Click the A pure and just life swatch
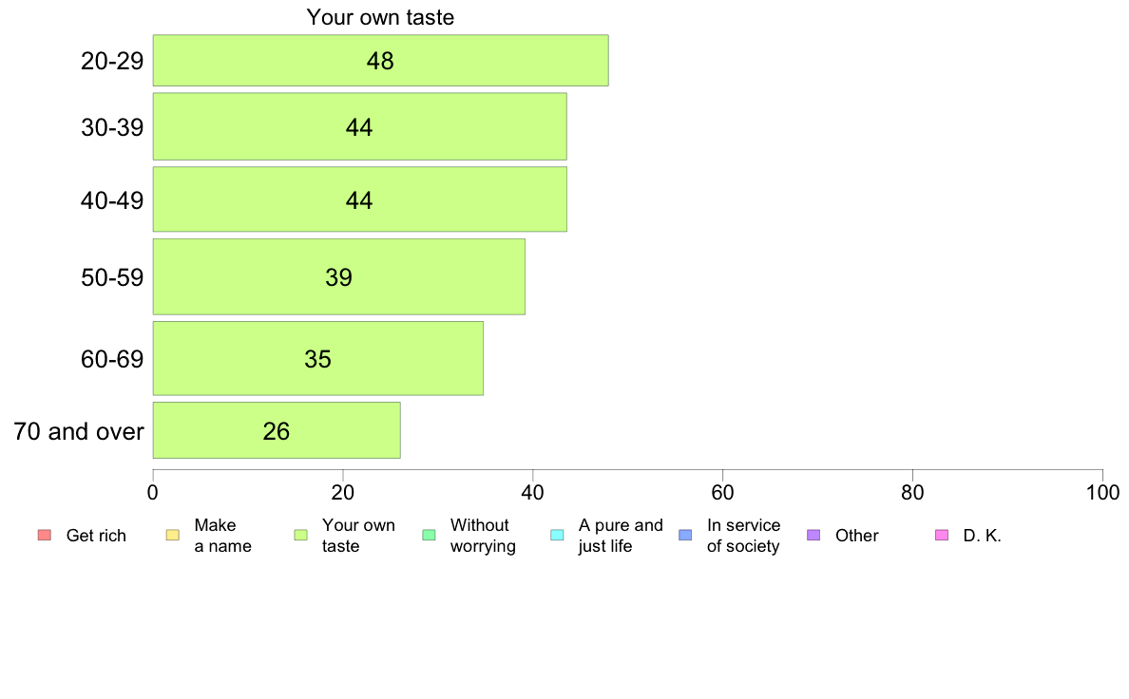Viewport: 1129px width, 699px height. (557, 535)
